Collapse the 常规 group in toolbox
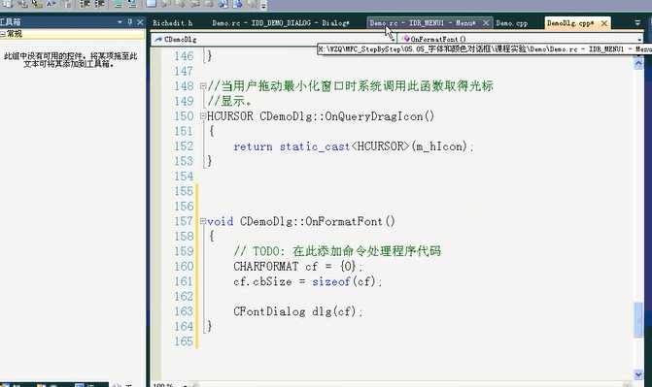Screen dimensions: 652x387 click(x=3, y=34)
